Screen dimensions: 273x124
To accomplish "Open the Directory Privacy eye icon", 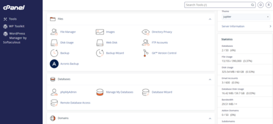I will coord(146,32).
